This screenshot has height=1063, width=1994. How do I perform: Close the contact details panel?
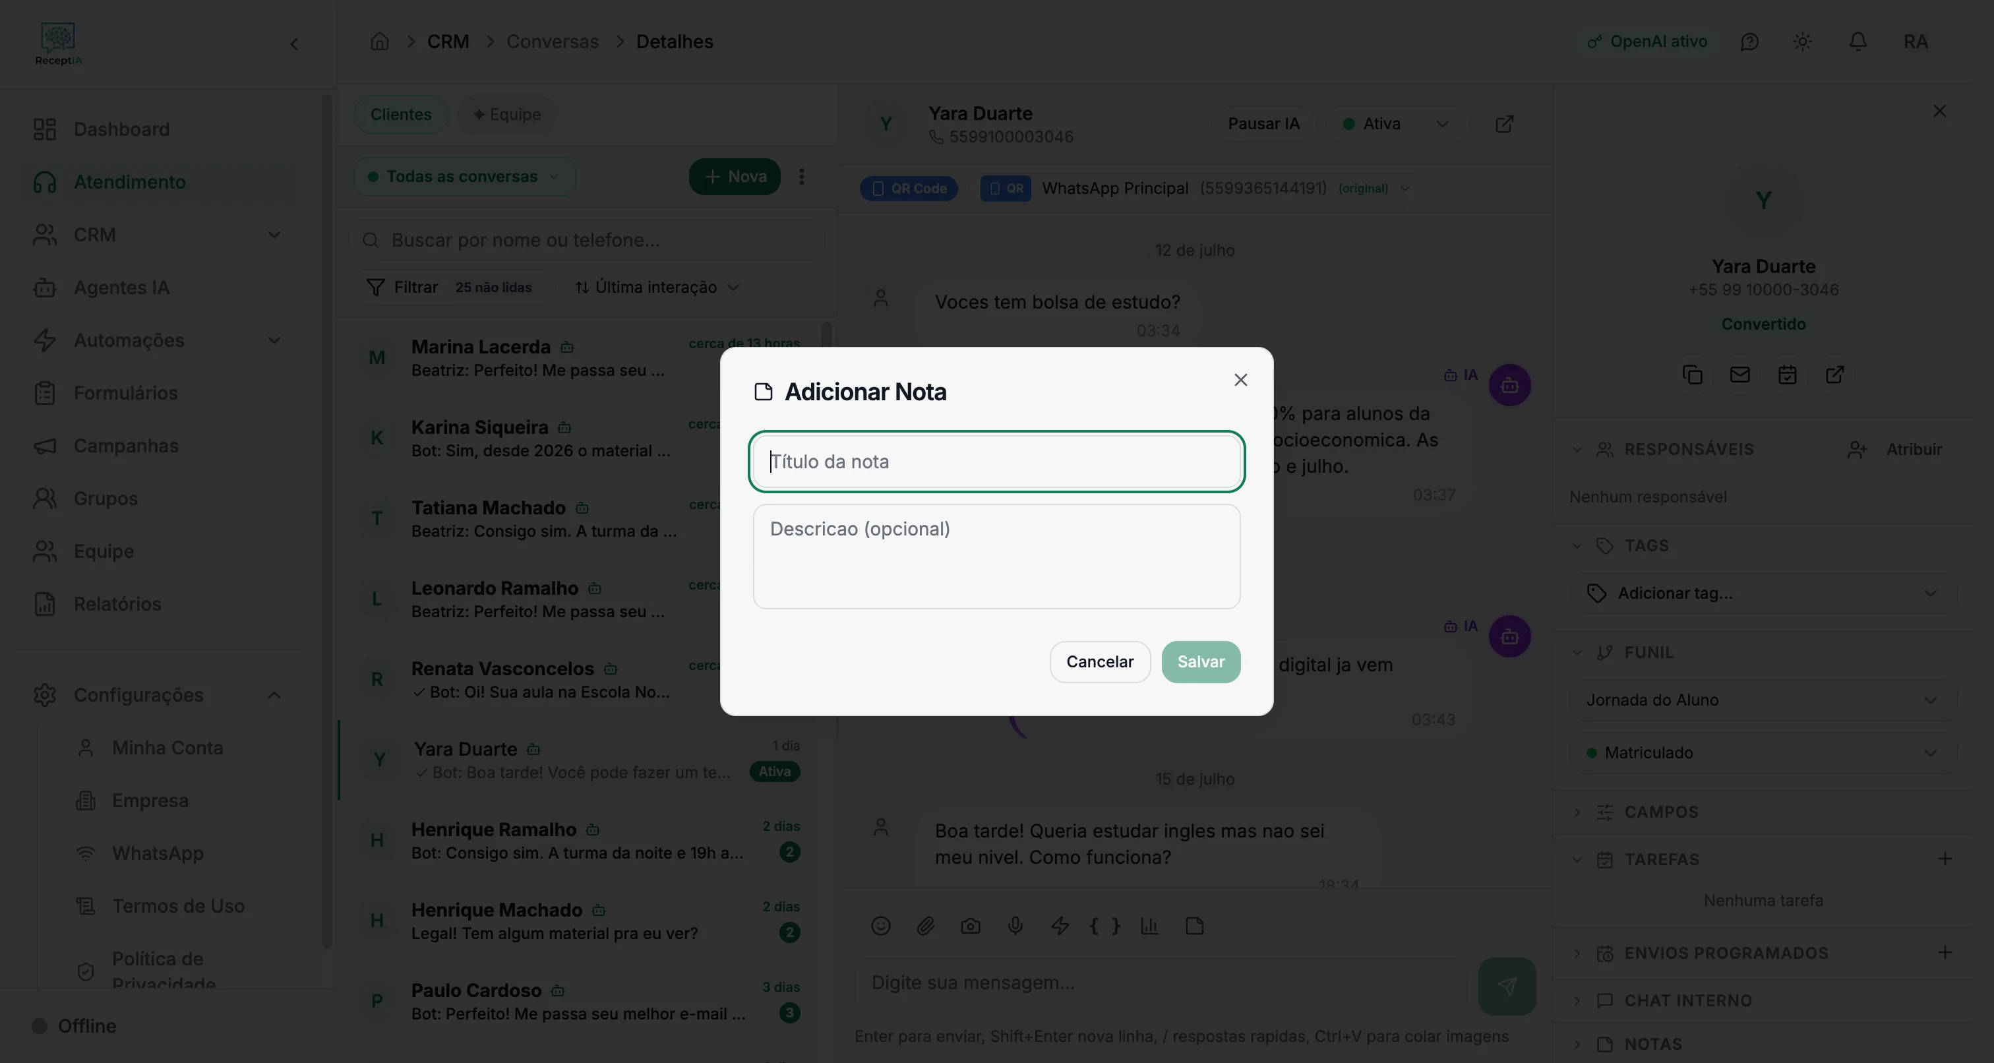1939,111
